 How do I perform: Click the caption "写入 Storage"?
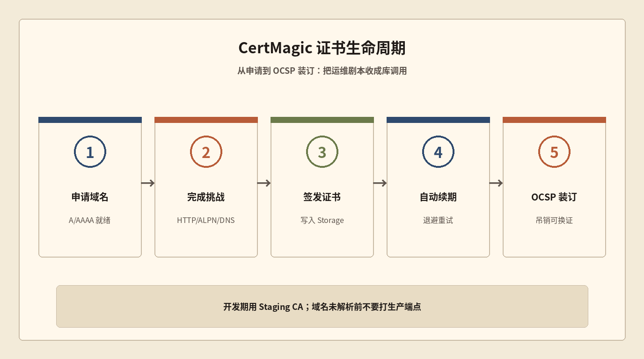click(322, 220)
